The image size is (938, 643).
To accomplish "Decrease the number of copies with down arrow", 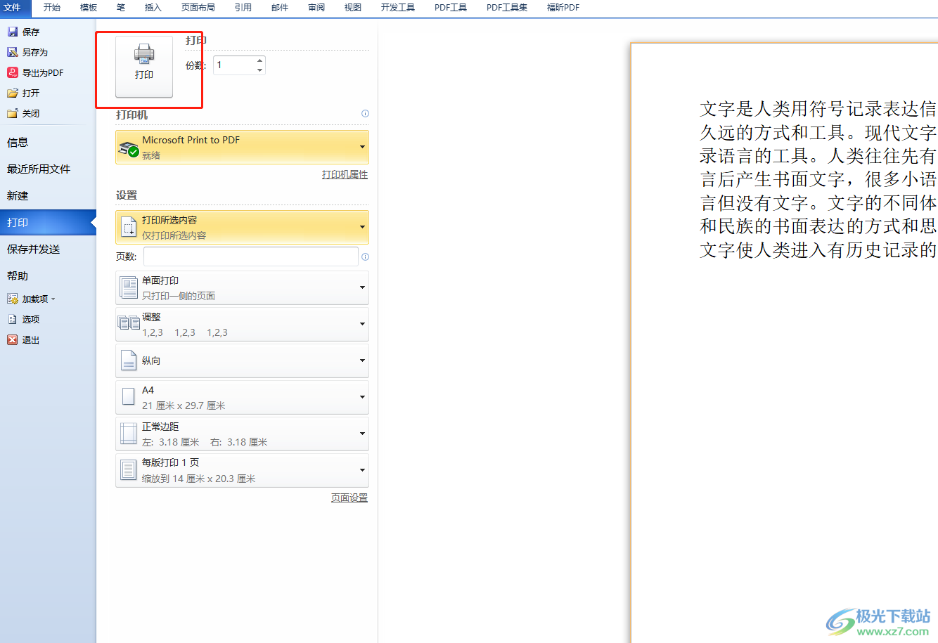I will tap(259, 70).
